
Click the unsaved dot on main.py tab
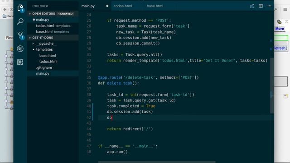click(107, 6)
